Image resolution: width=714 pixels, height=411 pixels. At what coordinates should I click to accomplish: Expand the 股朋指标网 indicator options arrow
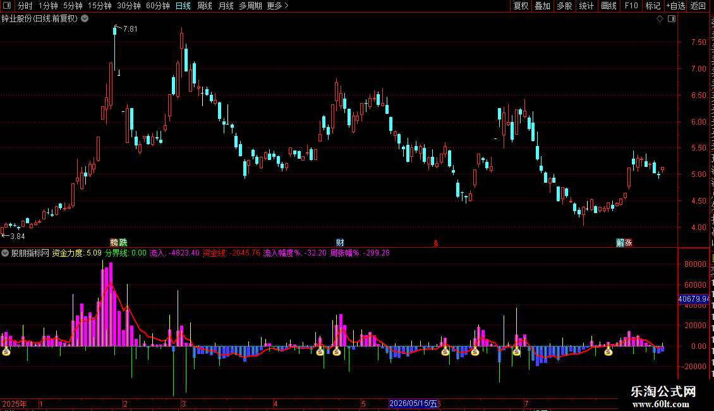point(5,253)
